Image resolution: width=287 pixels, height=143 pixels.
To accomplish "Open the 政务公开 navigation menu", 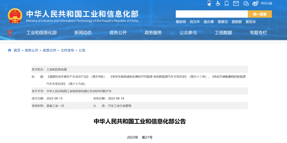I will click(x=118, y=33).
